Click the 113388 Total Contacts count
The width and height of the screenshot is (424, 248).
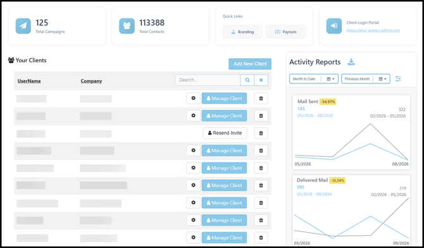coord(152,23)
